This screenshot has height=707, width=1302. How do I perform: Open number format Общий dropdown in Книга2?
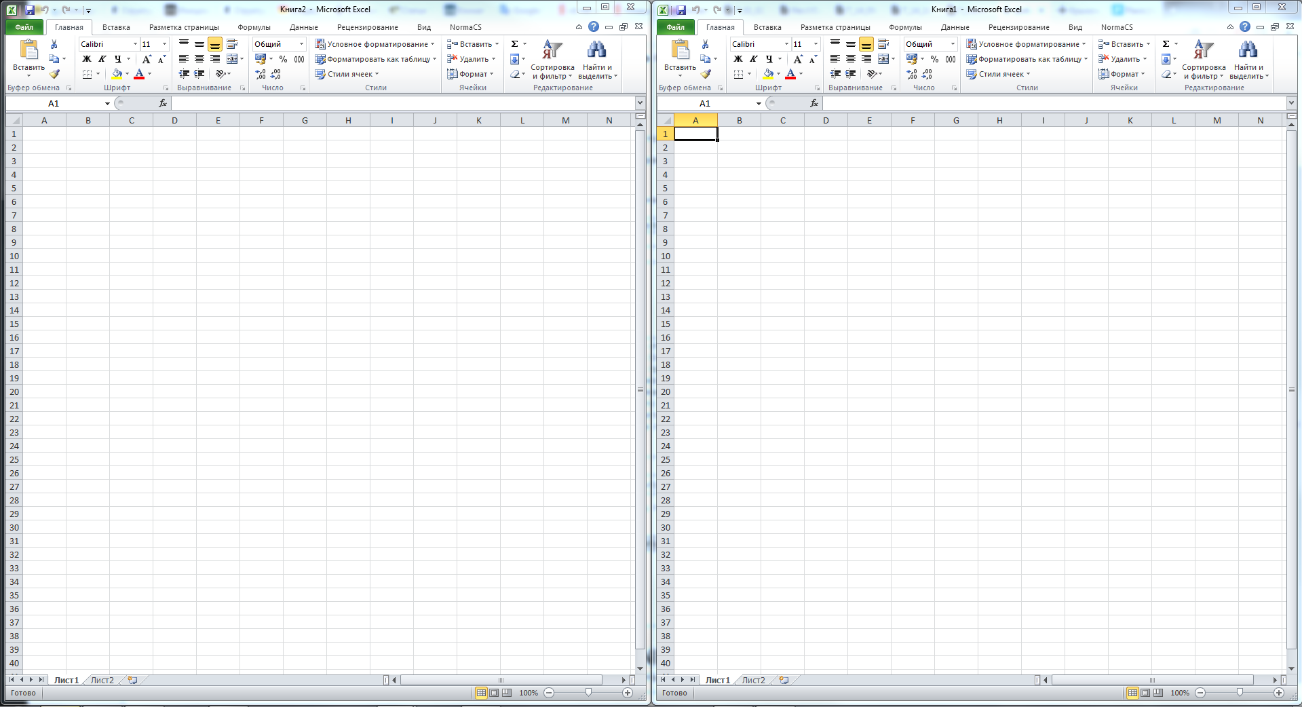pyautogui.click(x=302, y=44)
